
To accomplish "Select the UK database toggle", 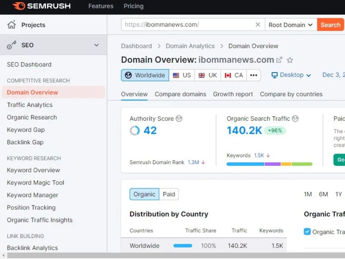I will pos(207,75).
